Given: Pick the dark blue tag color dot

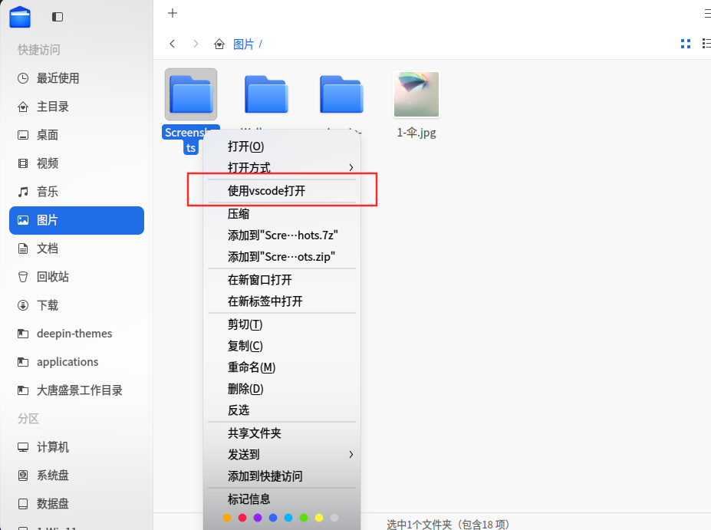Looking at the screenshot, I should [x=273, y=518].
